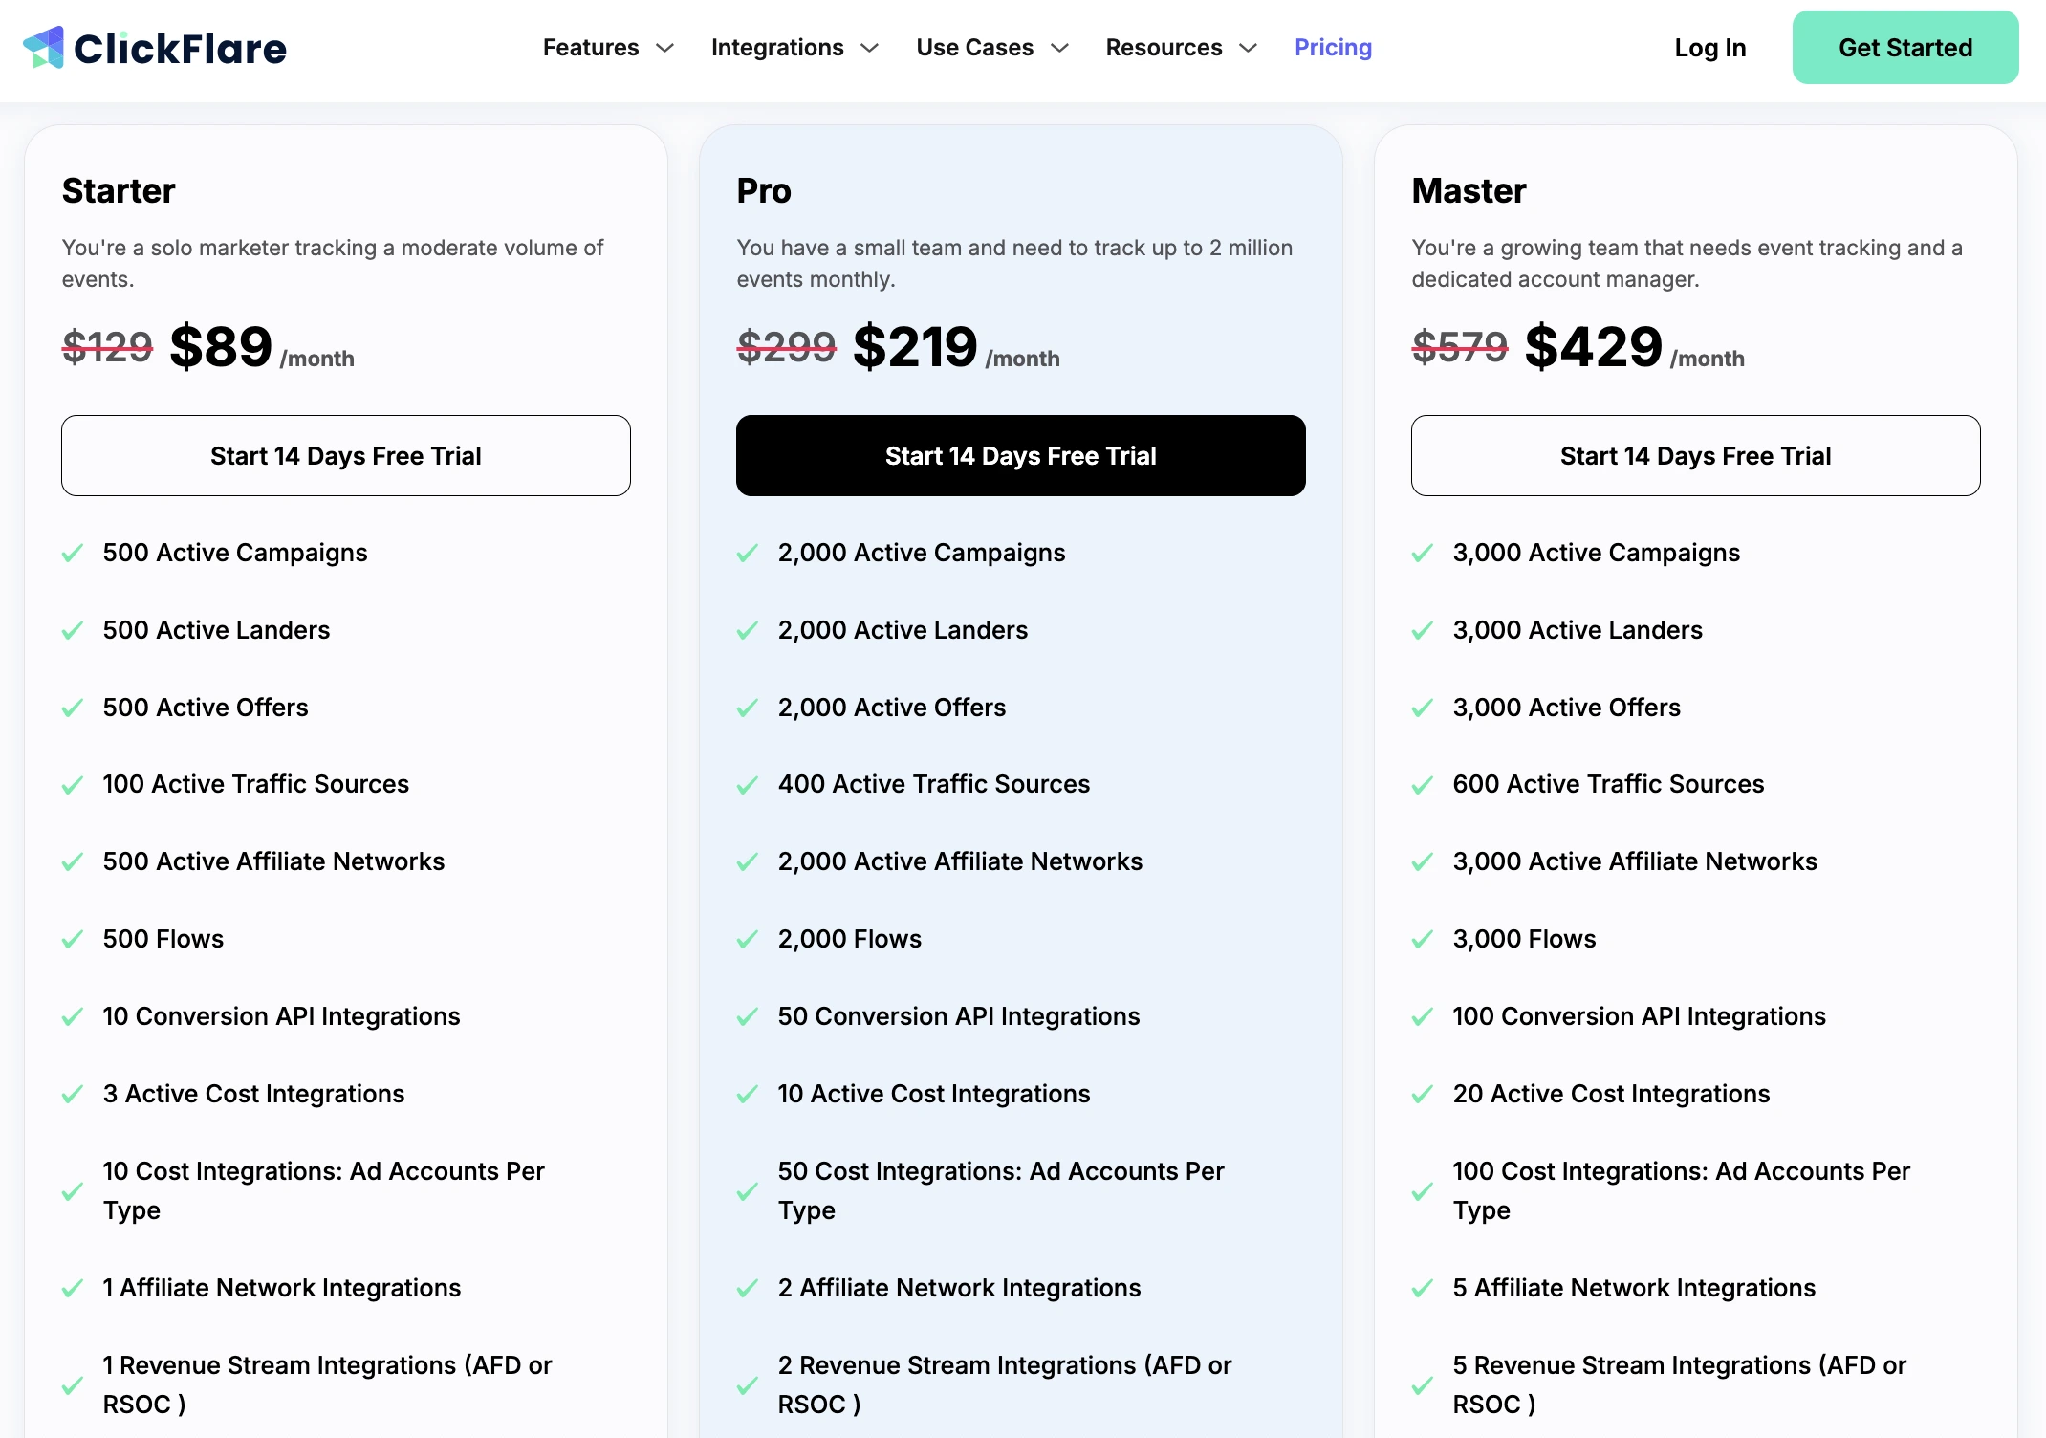Click the crossed-out $299 price
This screenshot has height=1438, width=2046.
tap(786, 346)
